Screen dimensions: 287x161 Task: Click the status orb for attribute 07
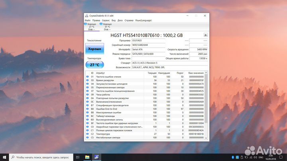pyautogui.click(x=87, y=91)
